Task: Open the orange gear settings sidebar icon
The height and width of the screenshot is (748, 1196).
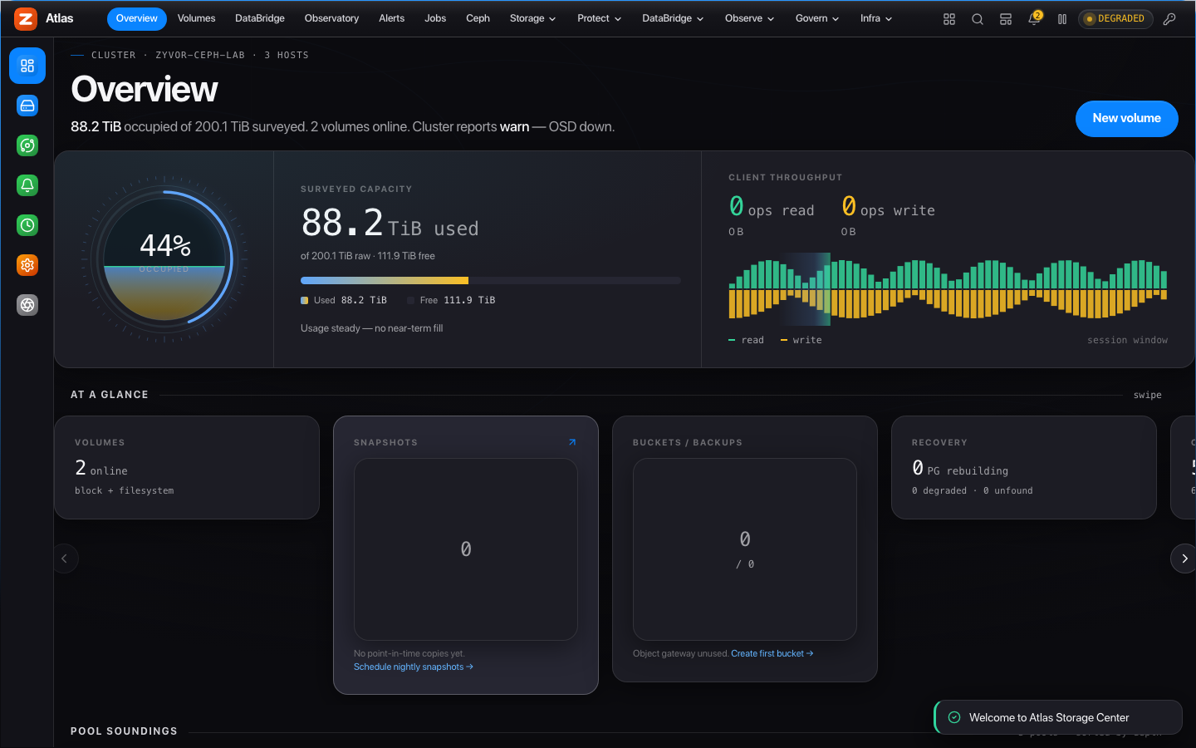Action: coord(27,265)
